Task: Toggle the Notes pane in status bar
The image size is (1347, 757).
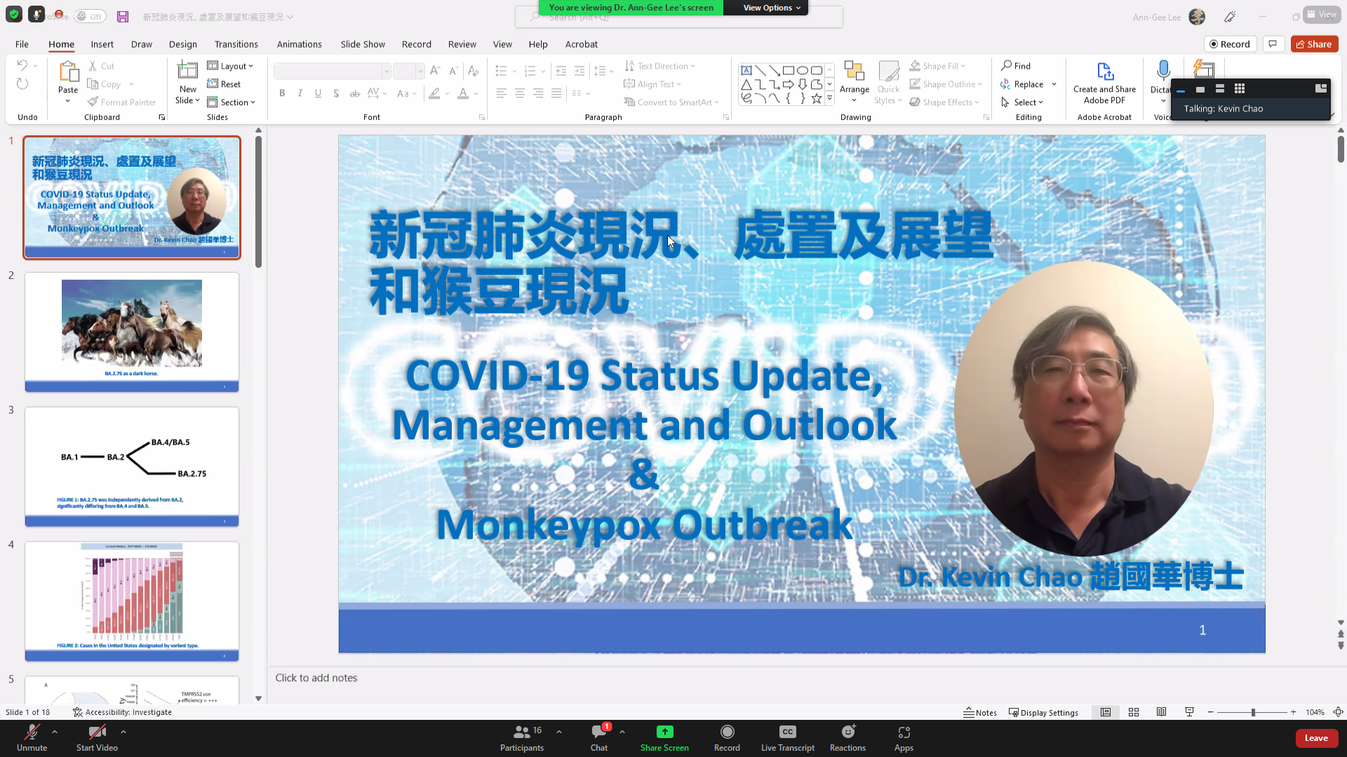Action: click(x=980, y=712)
